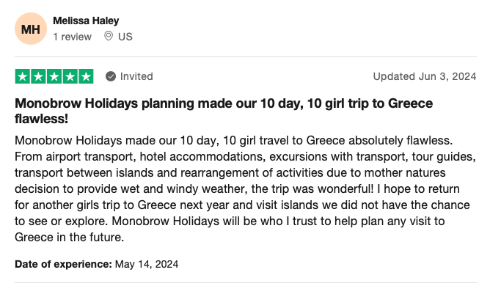Open the review title starting "Monobrow Holidays planning"
This screenshot has width=490, height=286.
pos(224,111)
